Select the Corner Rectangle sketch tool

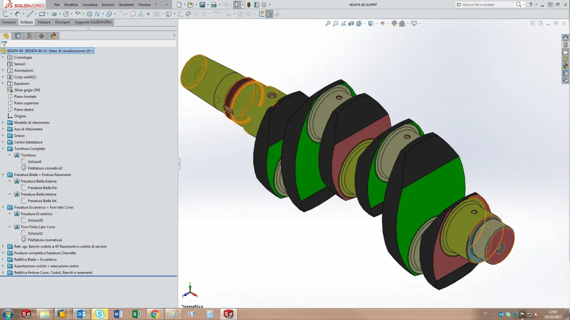(x=42, y=14)
